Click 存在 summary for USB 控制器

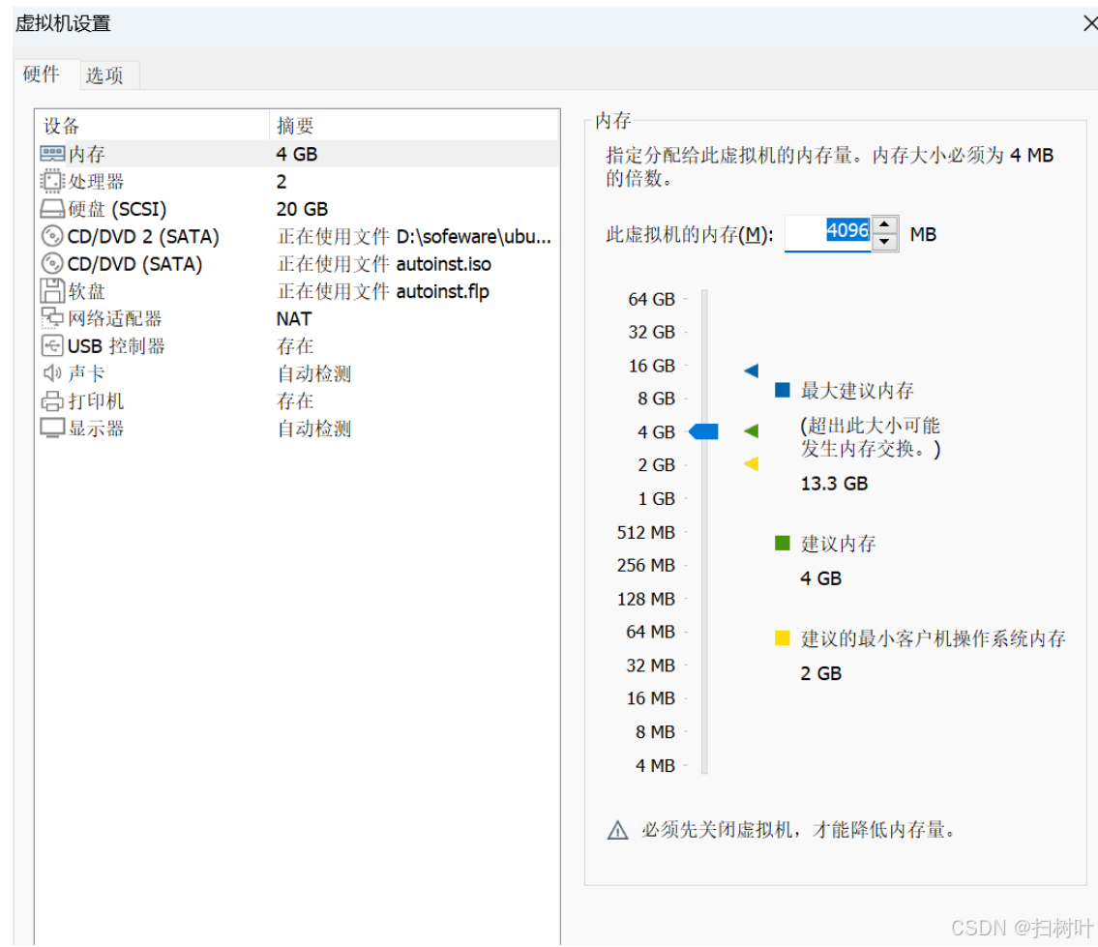click(x=295, y=346)
